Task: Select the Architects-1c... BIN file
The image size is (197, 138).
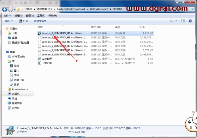Action: [x=96, y=46]
